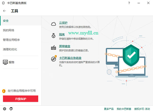The image size is (153, 112).
Task: Click the 存储在清除中修改或删除的文件 description
Action: pos(76,39)
